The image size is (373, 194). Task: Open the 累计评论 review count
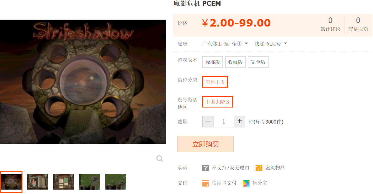pyautogui.click(x=330, y=25)
